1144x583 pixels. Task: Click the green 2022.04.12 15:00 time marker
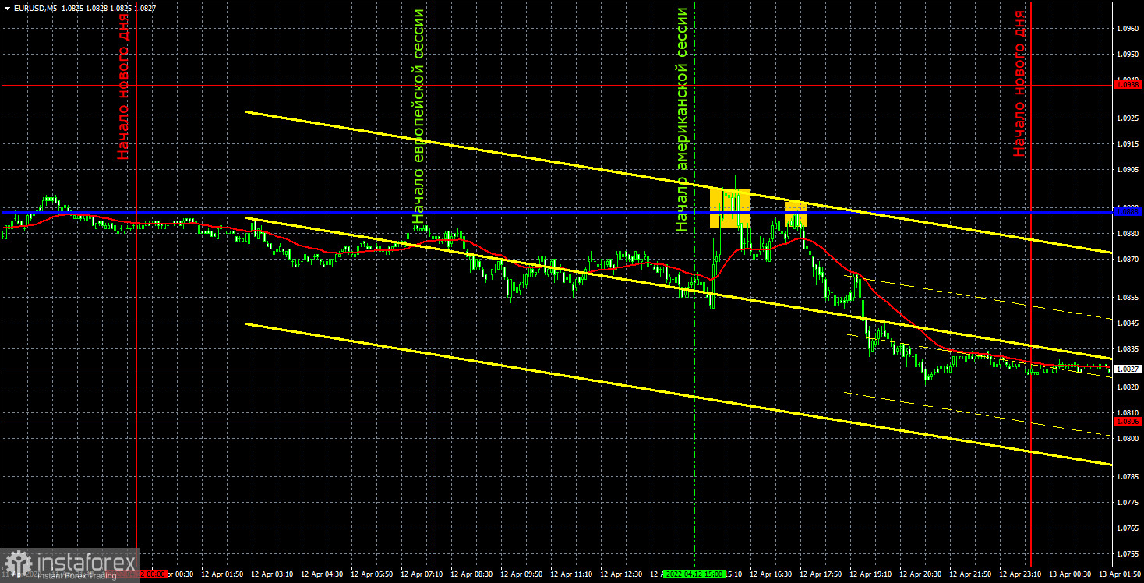[x=695, y=574]
